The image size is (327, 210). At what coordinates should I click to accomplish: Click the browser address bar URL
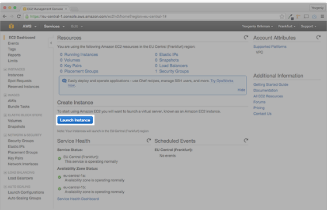pos(98,16)
